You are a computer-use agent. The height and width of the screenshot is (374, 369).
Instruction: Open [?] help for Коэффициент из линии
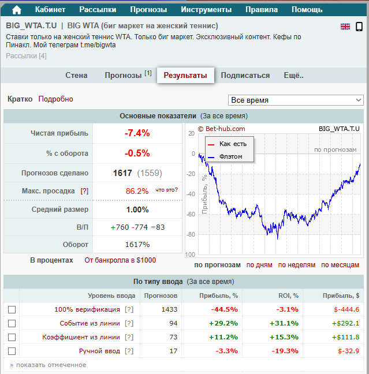point(129,337)
